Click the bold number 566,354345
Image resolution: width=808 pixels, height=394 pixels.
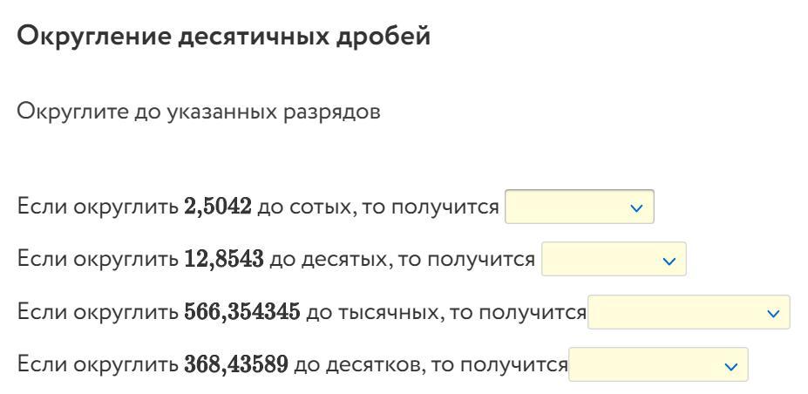[243, 312]
